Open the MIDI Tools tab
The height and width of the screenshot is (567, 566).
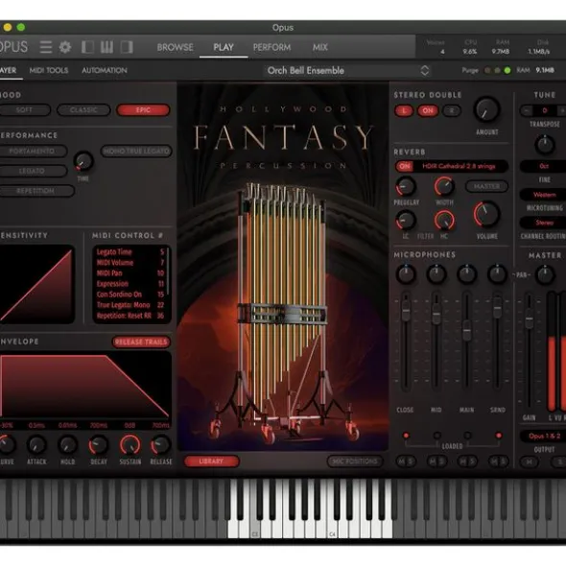click(49, 70)
